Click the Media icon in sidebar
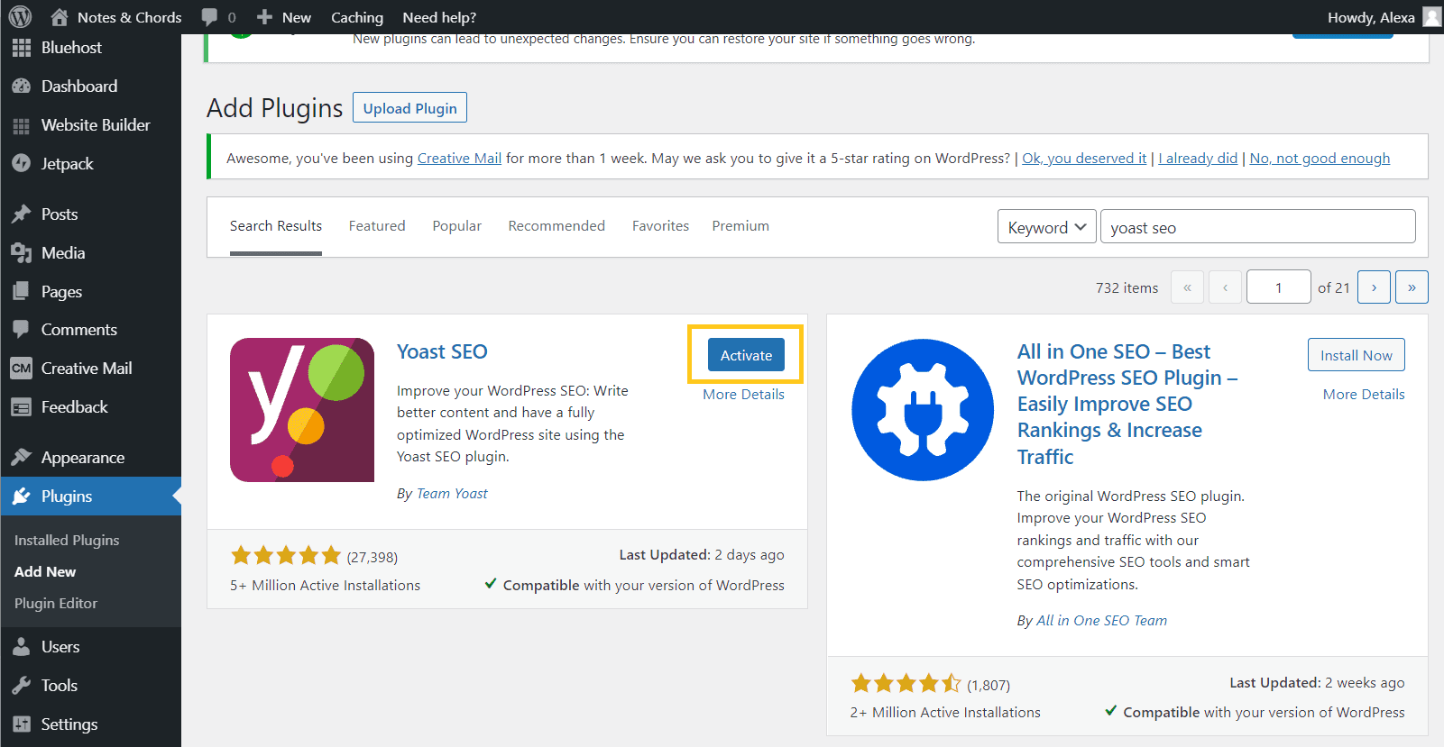The width and height of the screenshot is (1444, 747). pos(22,253)
